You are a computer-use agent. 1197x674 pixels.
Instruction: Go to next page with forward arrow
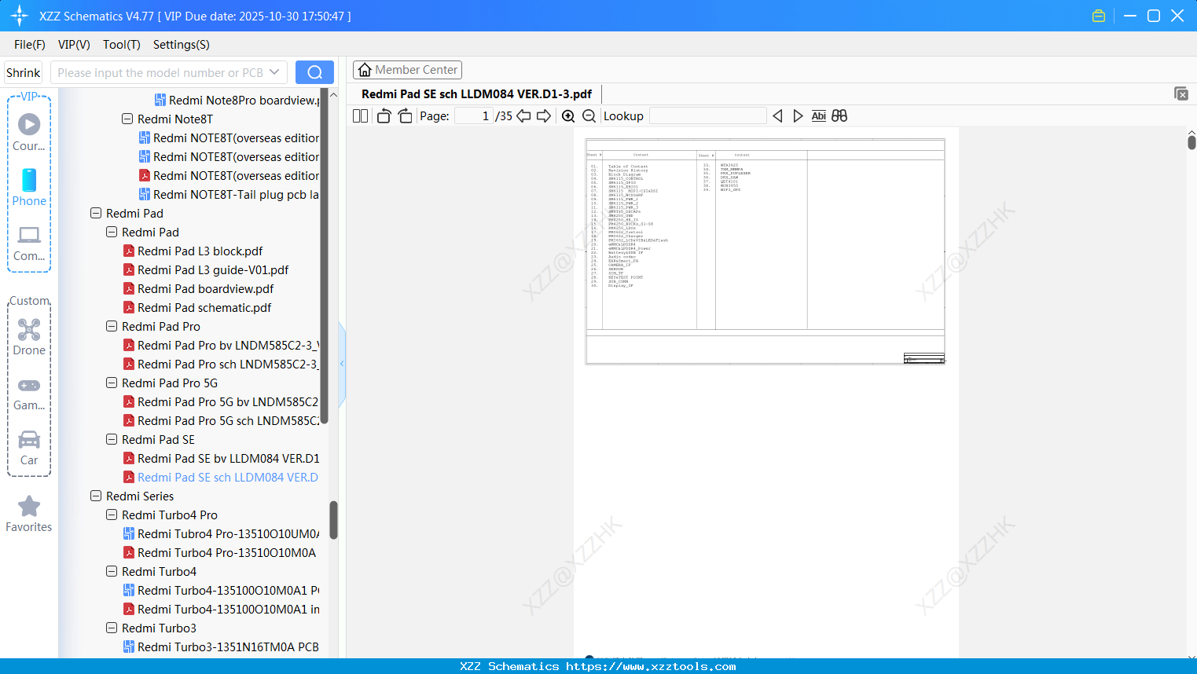point(544,115)
